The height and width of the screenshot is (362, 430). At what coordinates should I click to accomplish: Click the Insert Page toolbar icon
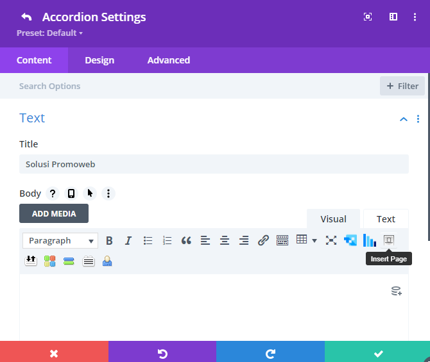coord(389,240)
